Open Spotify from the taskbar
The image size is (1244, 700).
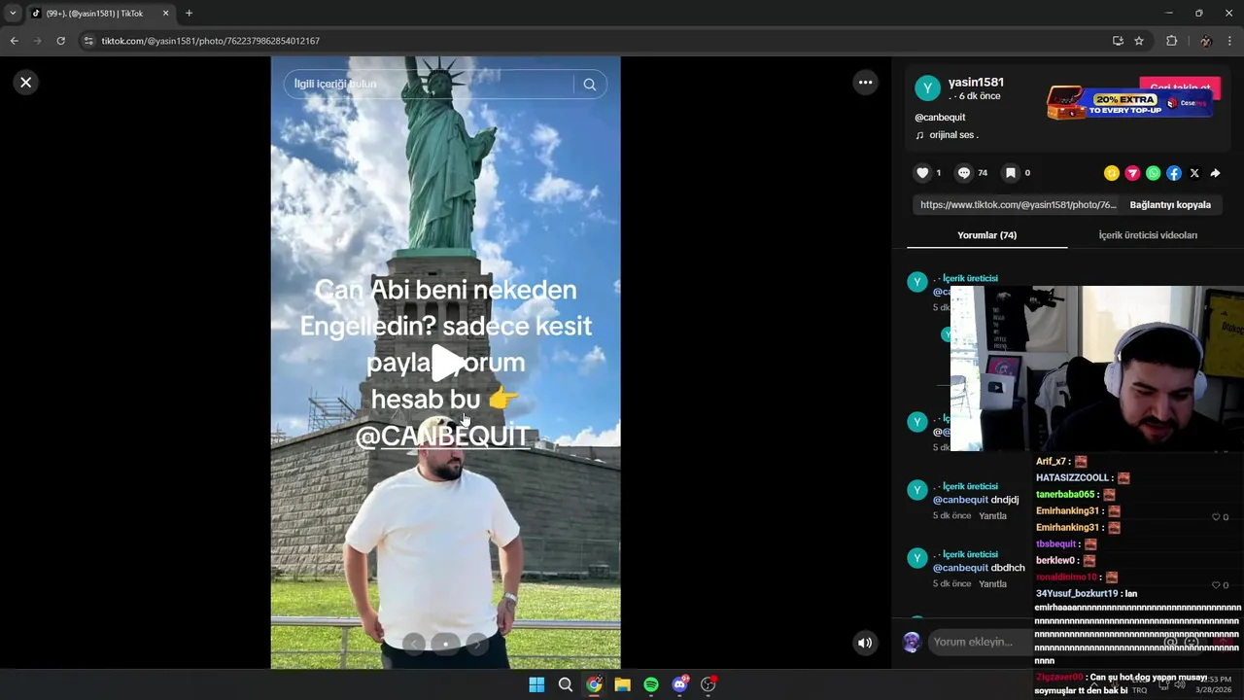tap(651, 685)
